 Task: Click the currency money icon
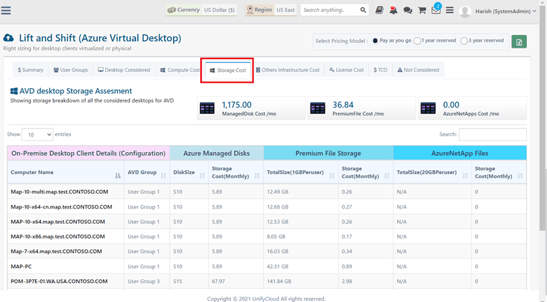click(x=172, y=10)
